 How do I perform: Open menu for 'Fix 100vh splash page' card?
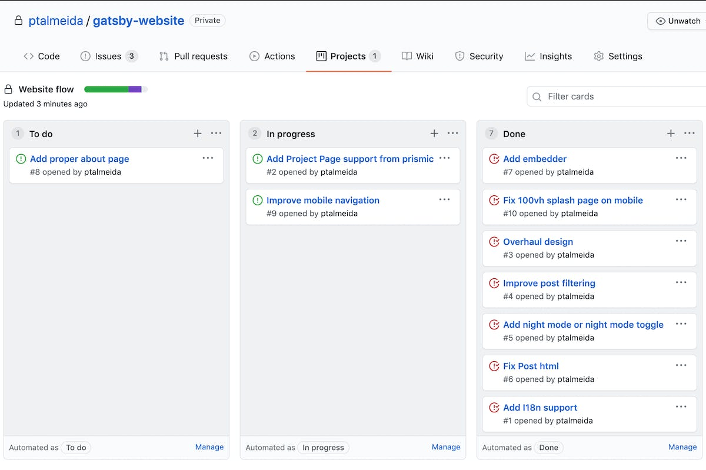coord(681,199)
